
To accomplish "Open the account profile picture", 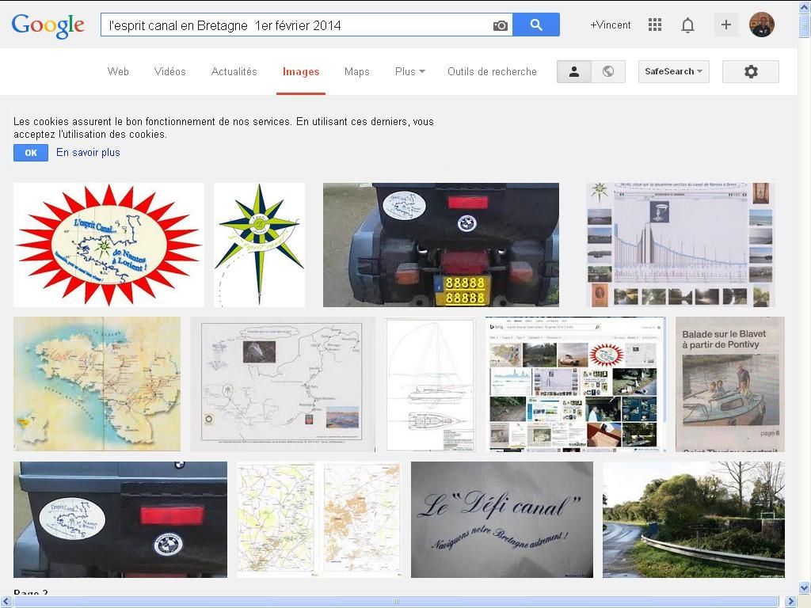I will (761, 25).
